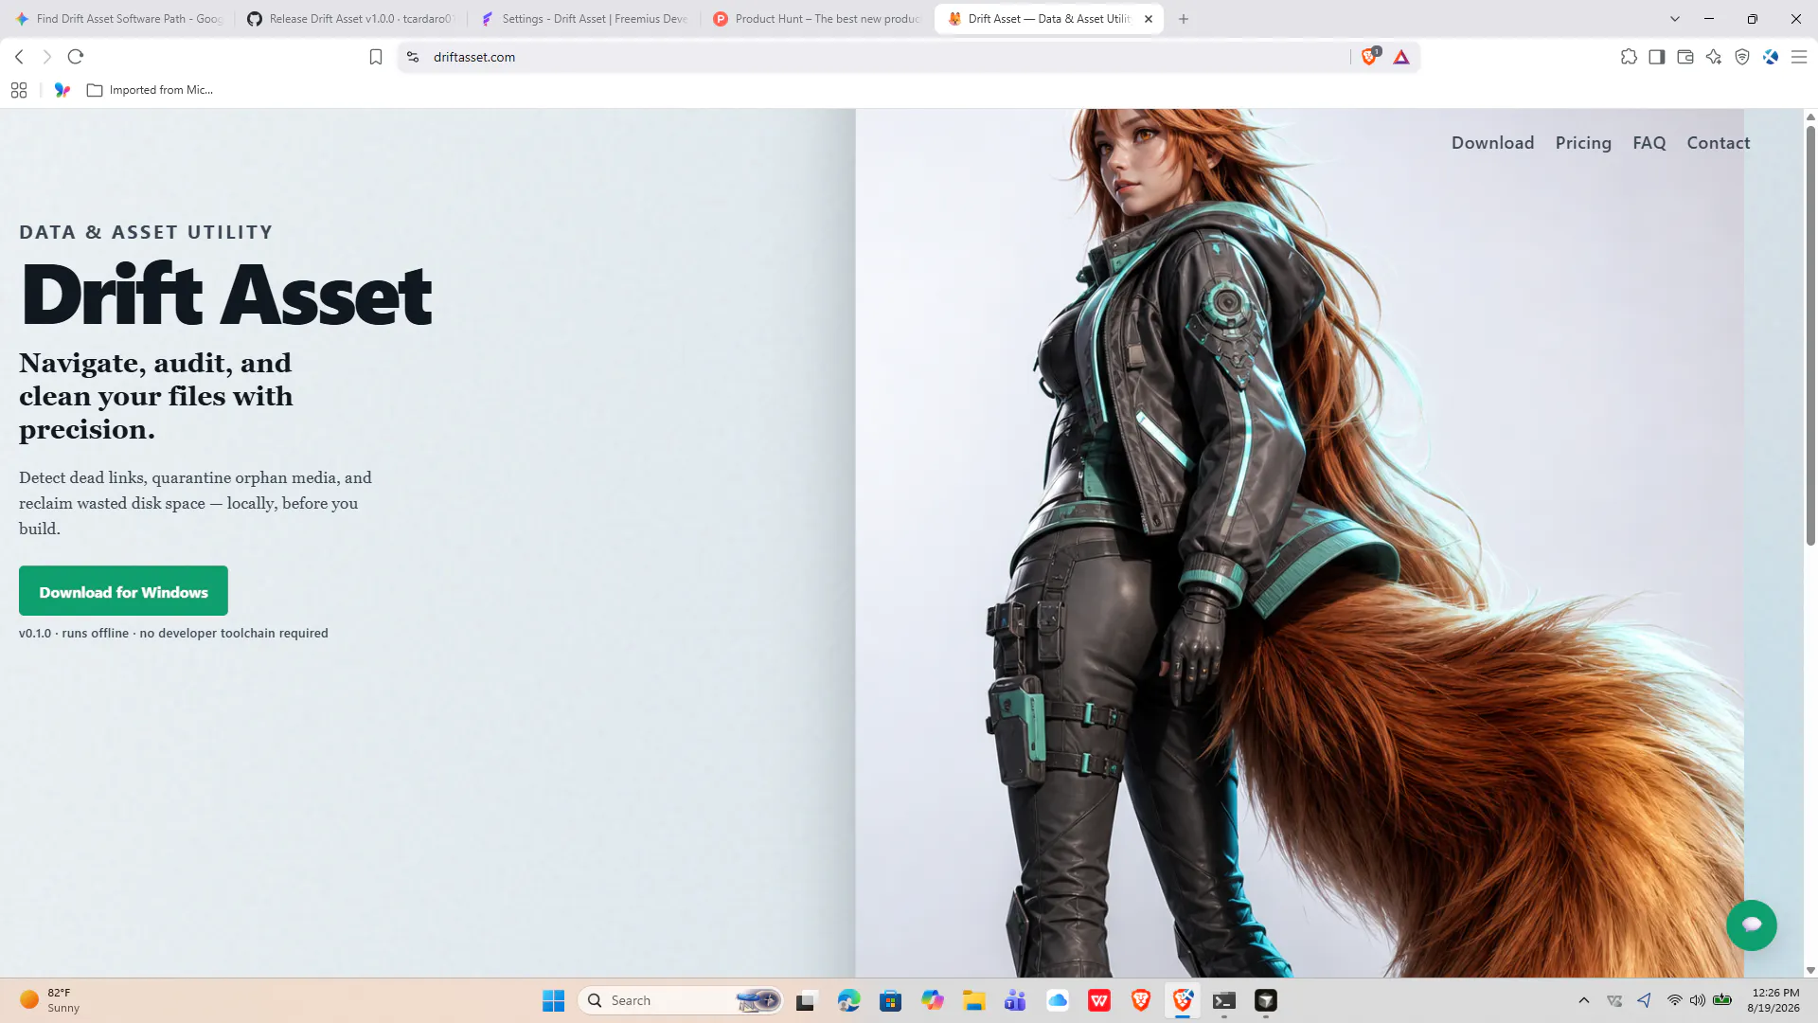Image resolution: width=1818 pixels, height=1023 pixels.
Task: Click the scrollbar down arrow
Action: click(1810, 970)
